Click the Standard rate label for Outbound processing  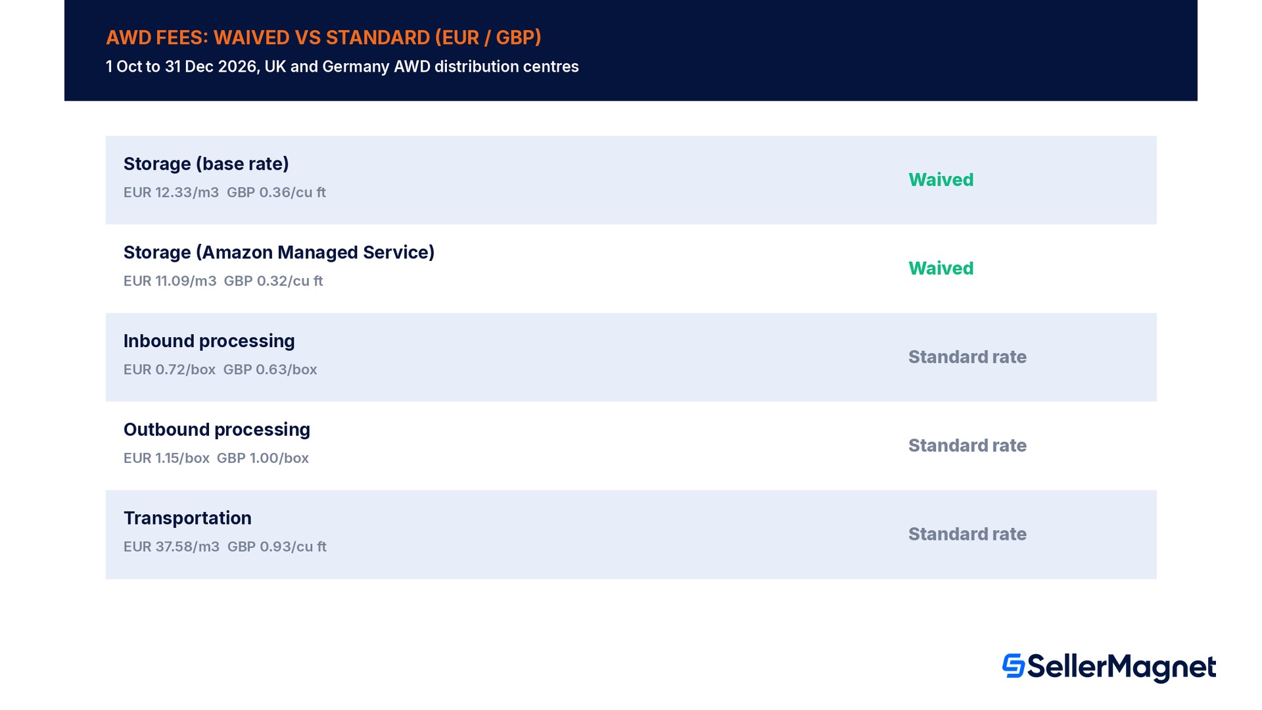click(x=967, y=446)
